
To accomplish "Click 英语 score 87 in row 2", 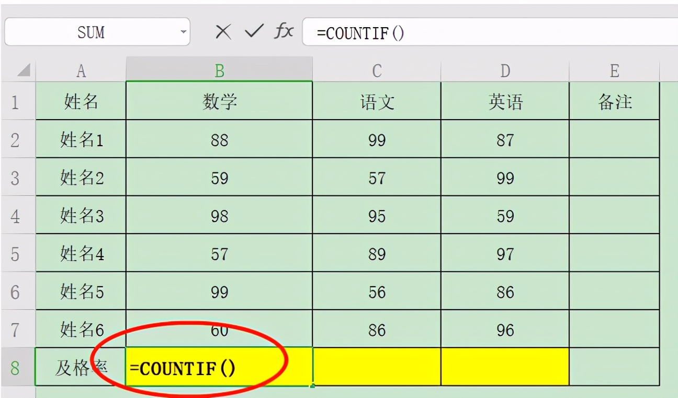I will (x=505, y=139).
